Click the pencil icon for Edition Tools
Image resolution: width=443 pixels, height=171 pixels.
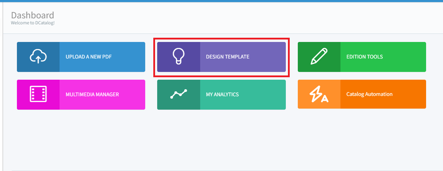coord(319,57)
